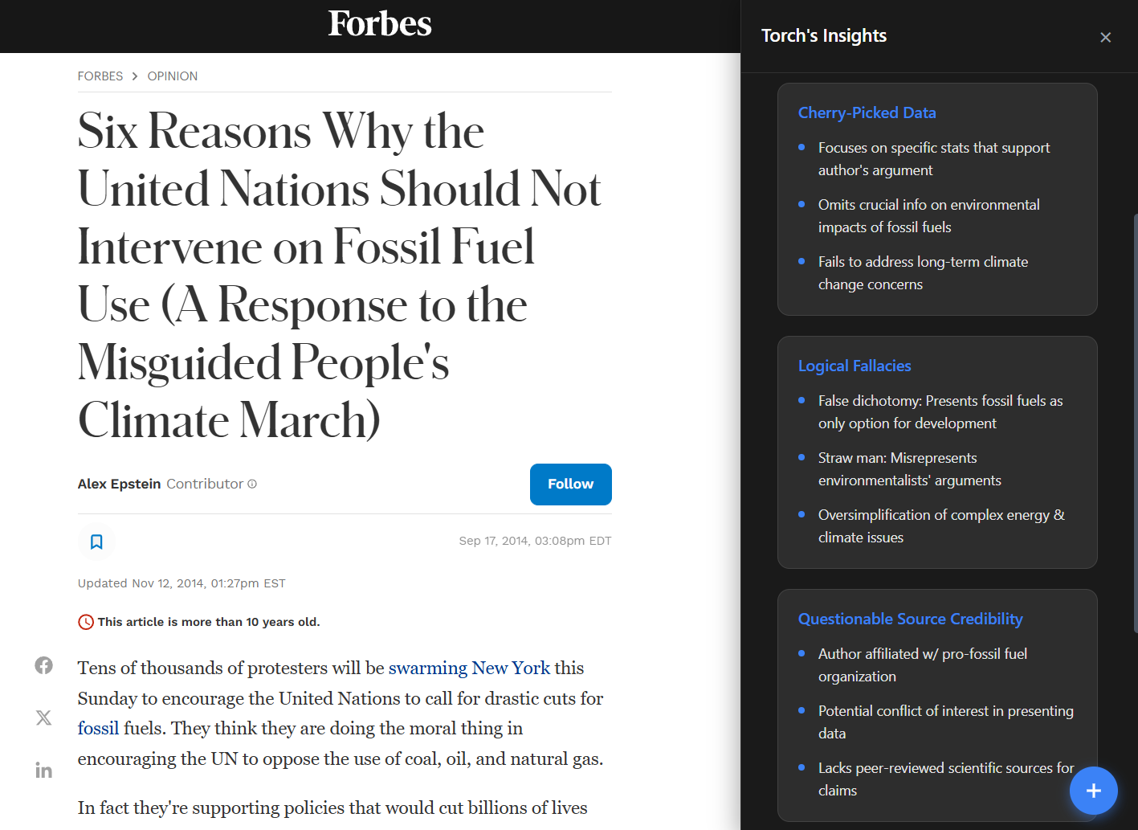The image size is (1138, 830).
Task: Click 'Potential conflict of interest' bullet
Action: coord(945,722)
